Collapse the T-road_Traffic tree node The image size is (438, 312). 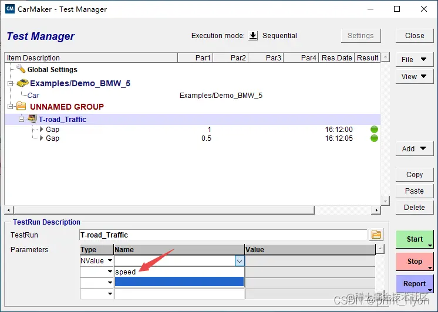(22, 120)
